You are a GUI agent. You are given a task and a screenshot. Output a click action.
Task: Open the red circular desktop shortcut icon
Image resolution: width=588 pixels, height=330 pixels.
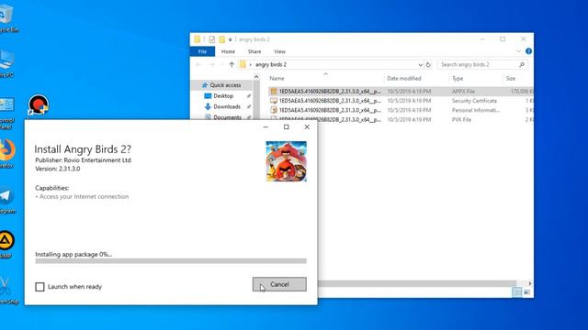(39, 104)
